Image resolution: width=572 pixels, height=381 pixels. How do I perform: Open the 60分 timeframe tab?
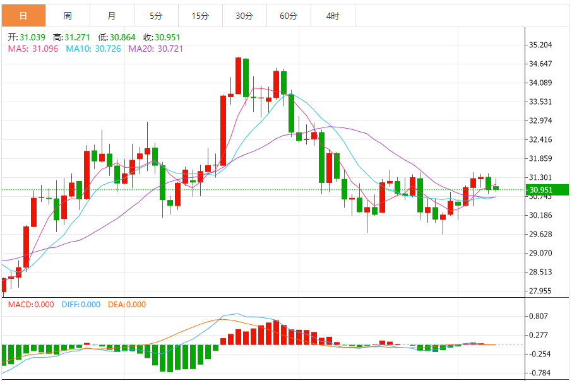pyautogui.click(x=289, y=16)
